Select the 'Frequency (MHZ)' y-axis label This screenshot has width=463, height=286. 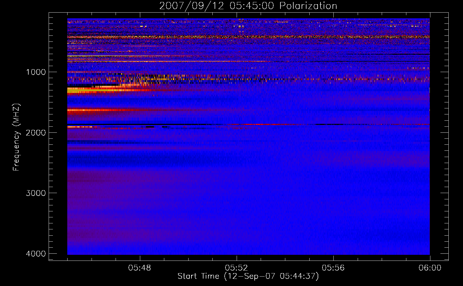tap(16, 137)
